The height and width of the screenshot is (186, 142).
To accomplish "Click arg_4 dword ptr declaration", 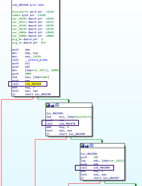I will (29, 43).
